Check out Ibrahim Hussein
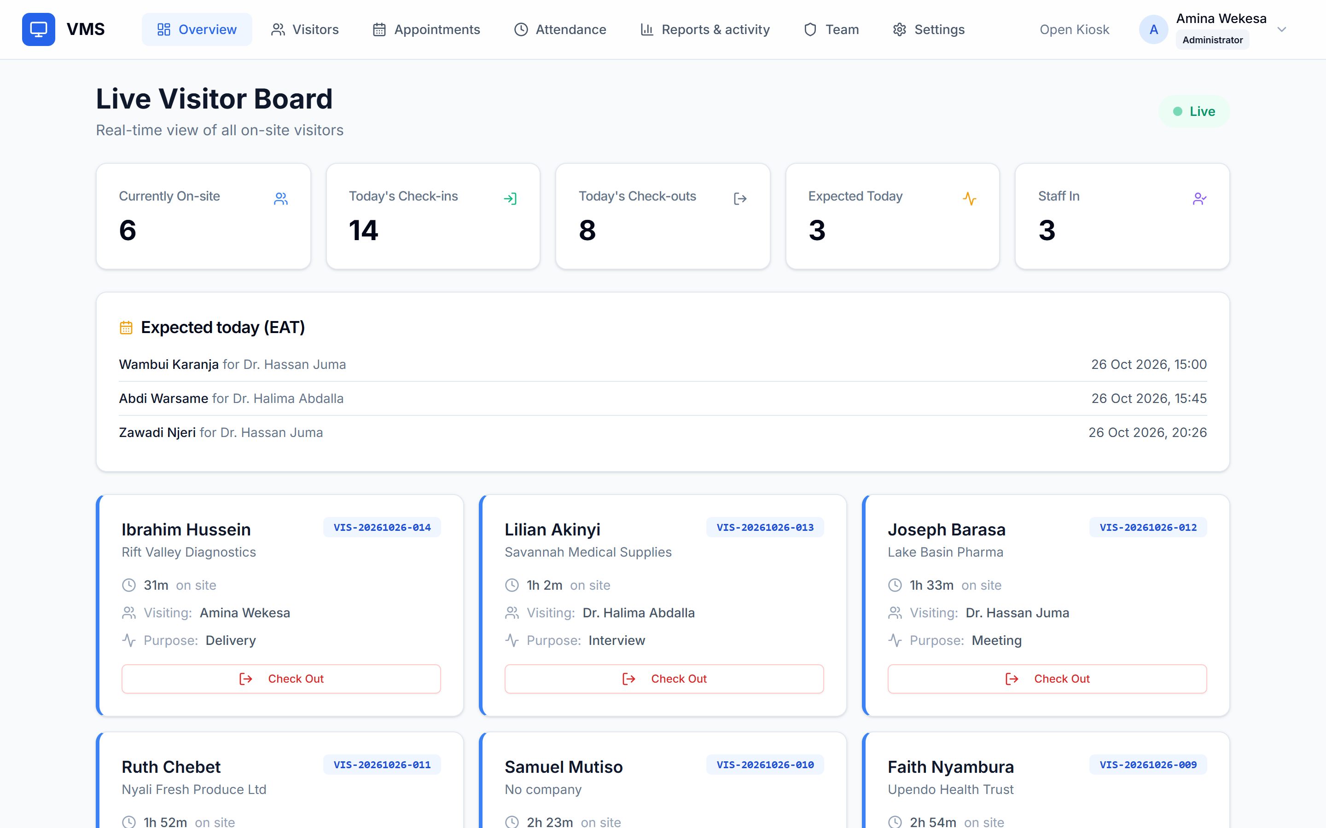Screen dimensions: 1326x828 point(281,679)
